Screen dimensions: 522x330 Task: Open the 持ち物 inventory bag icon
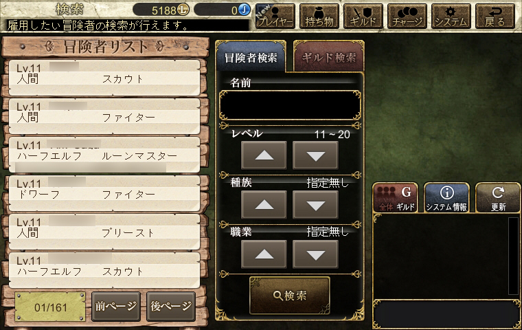click(x=319, y=16)
